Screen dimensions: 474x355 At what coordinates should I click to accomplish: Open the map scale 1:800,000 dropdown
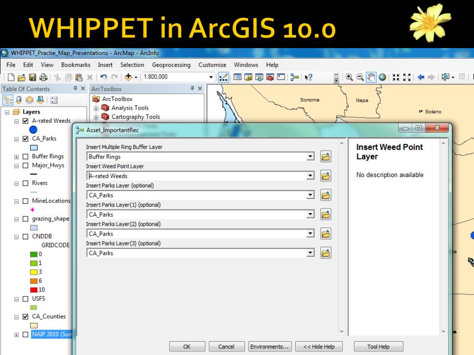(x=211, y=77)
